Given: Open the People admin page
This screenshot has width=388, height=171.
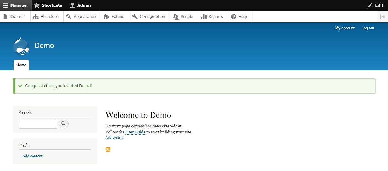Looking at the screenshot, I should point(183,17).
